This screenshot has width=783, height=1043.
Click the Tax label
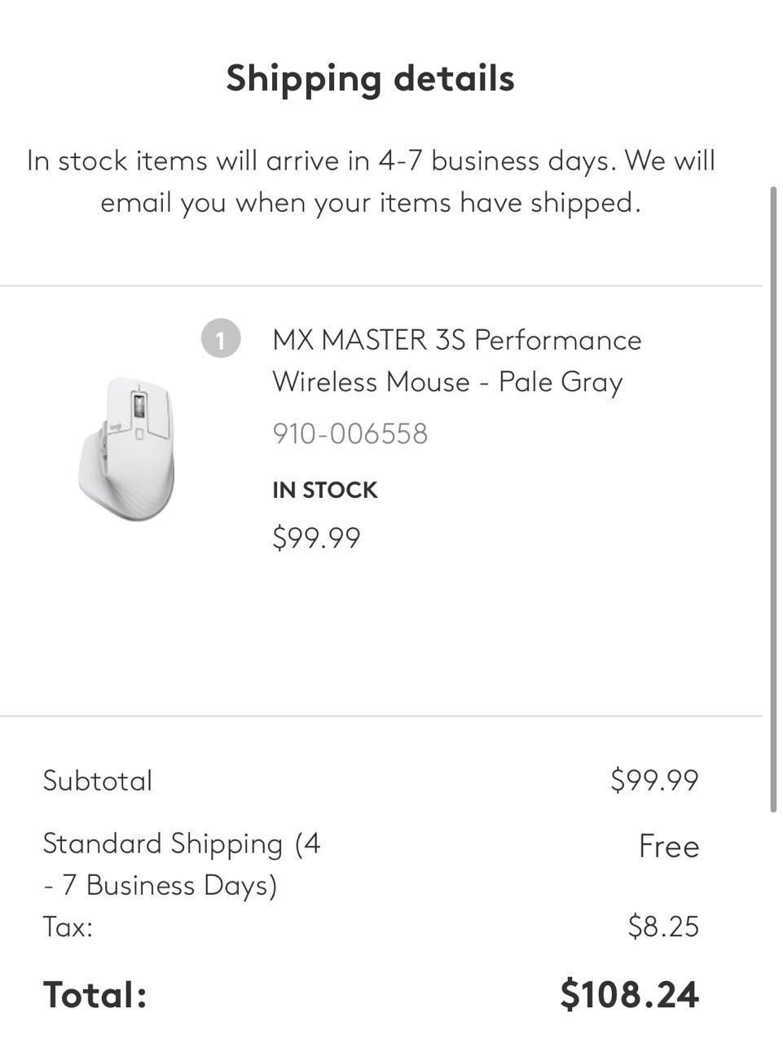click(68, 926)
